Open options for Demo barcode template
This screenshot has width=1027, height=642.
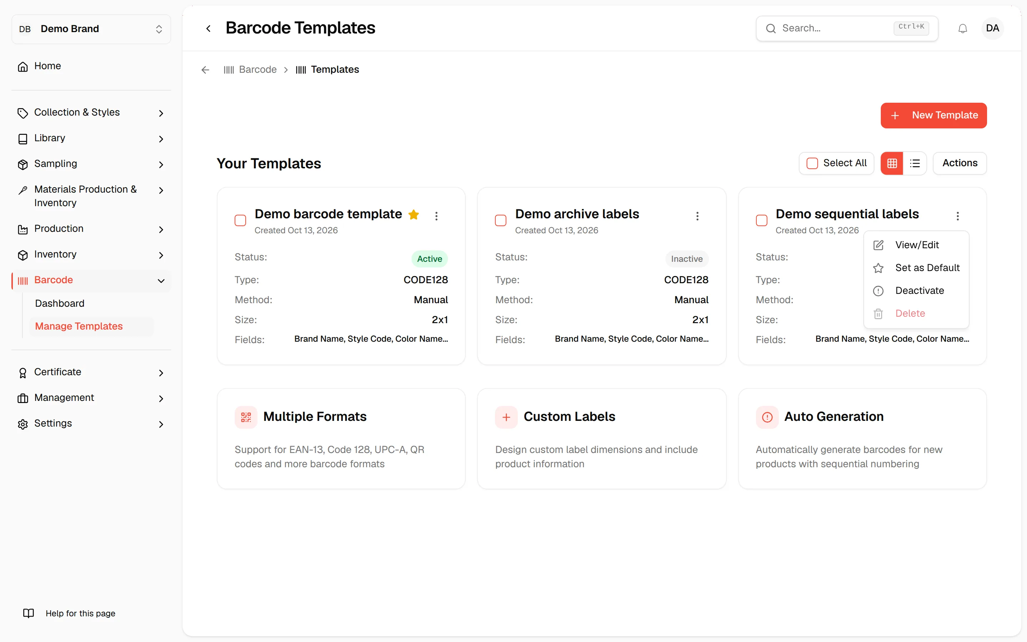point(436,216)
